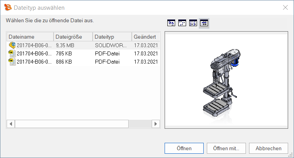Viewport: 294px width, 158px height.
Task: Switch to list view mode
Action: pos(193,23)
